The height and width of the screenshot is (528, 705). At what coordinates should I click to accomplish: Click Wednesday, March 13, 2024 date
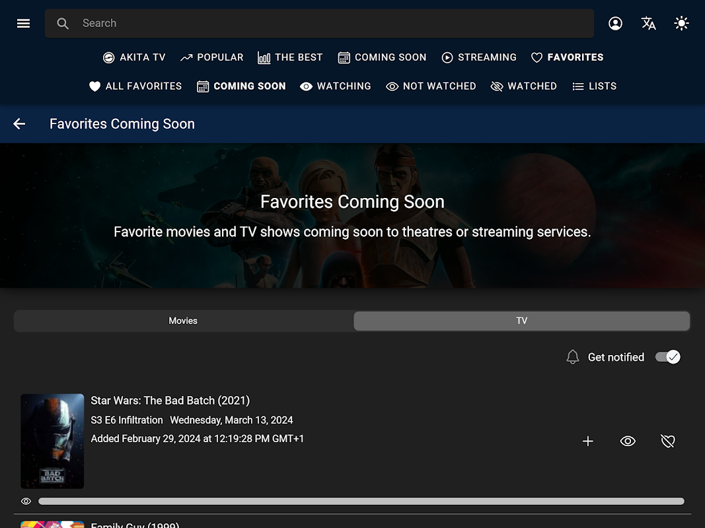(x=231, y=420)
